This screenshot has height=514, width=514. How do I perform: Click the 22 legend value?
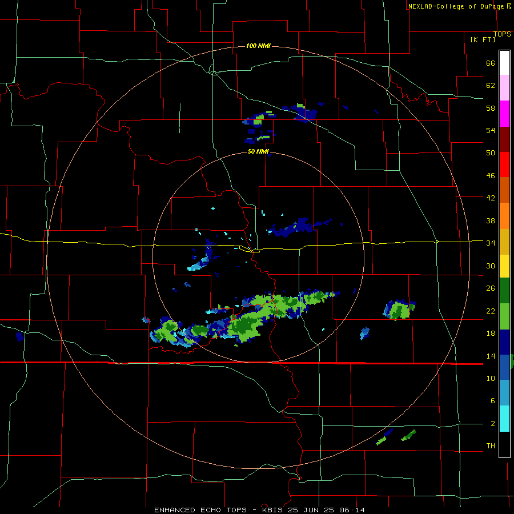(491, 311)
